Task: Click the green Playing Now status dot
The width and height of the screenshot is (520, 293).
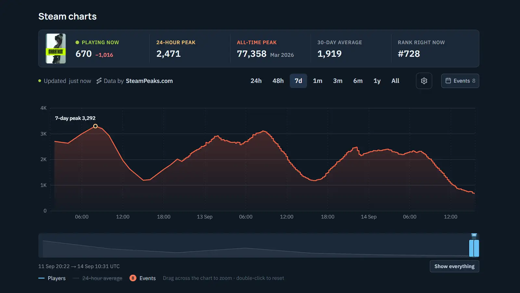Action: coord(77,42)
